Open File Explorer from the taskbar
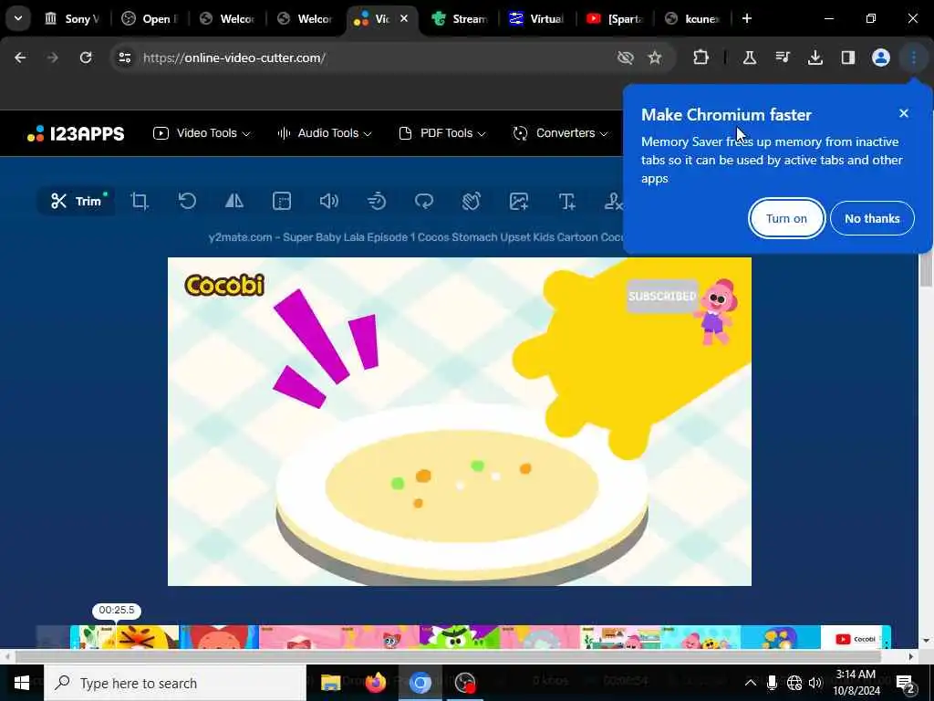The image size is (934, 701). 330,683
